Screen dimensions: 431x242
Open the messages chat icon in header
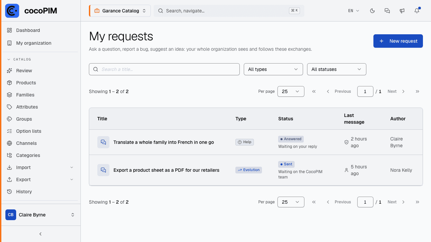tap(387, 11)
